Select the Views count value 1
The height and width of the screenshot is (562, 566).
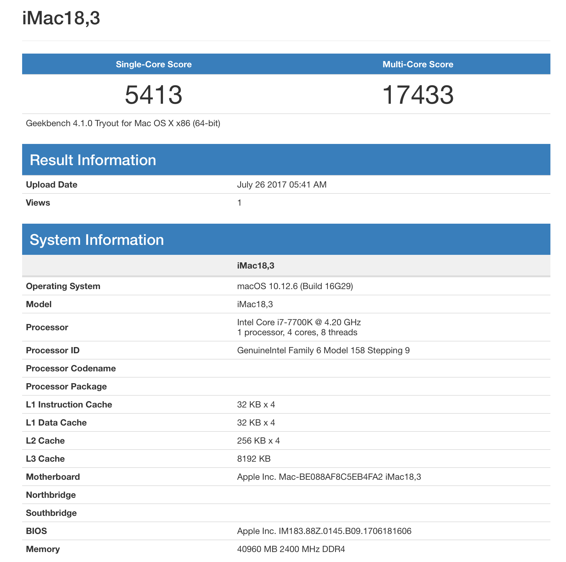239,202
